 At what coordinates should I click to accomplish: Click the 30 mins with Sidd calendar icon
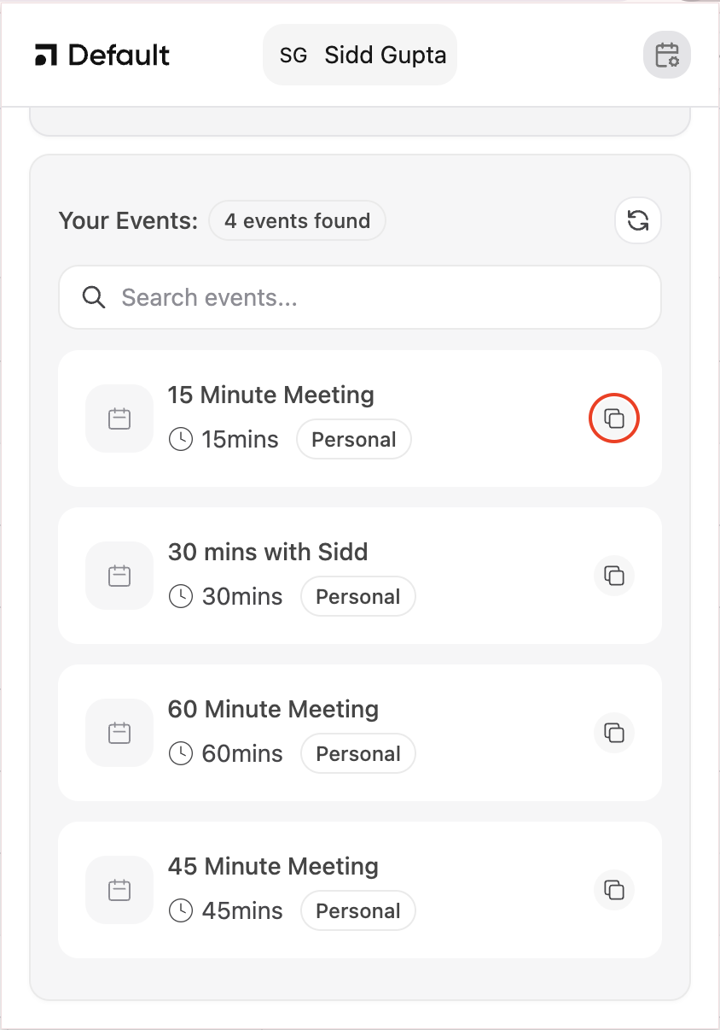click(119, 576)
